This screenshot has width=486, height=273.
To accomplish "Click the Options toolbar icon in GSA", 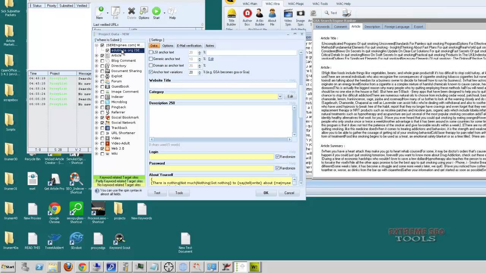I will 144,13.
